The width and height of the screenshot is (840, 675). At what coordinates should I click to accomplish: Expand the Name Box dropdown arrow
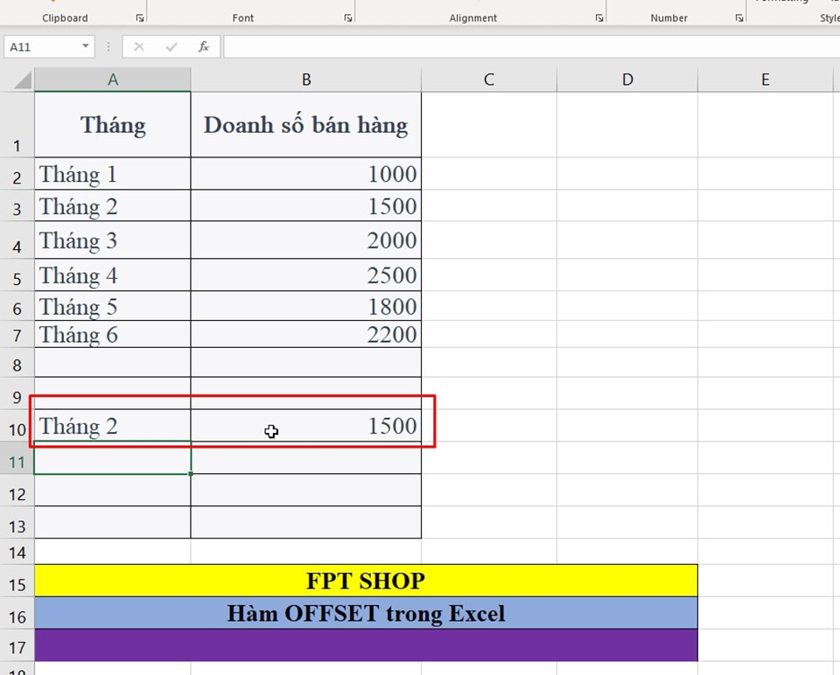pyautogui.click(x=86, y=46)
